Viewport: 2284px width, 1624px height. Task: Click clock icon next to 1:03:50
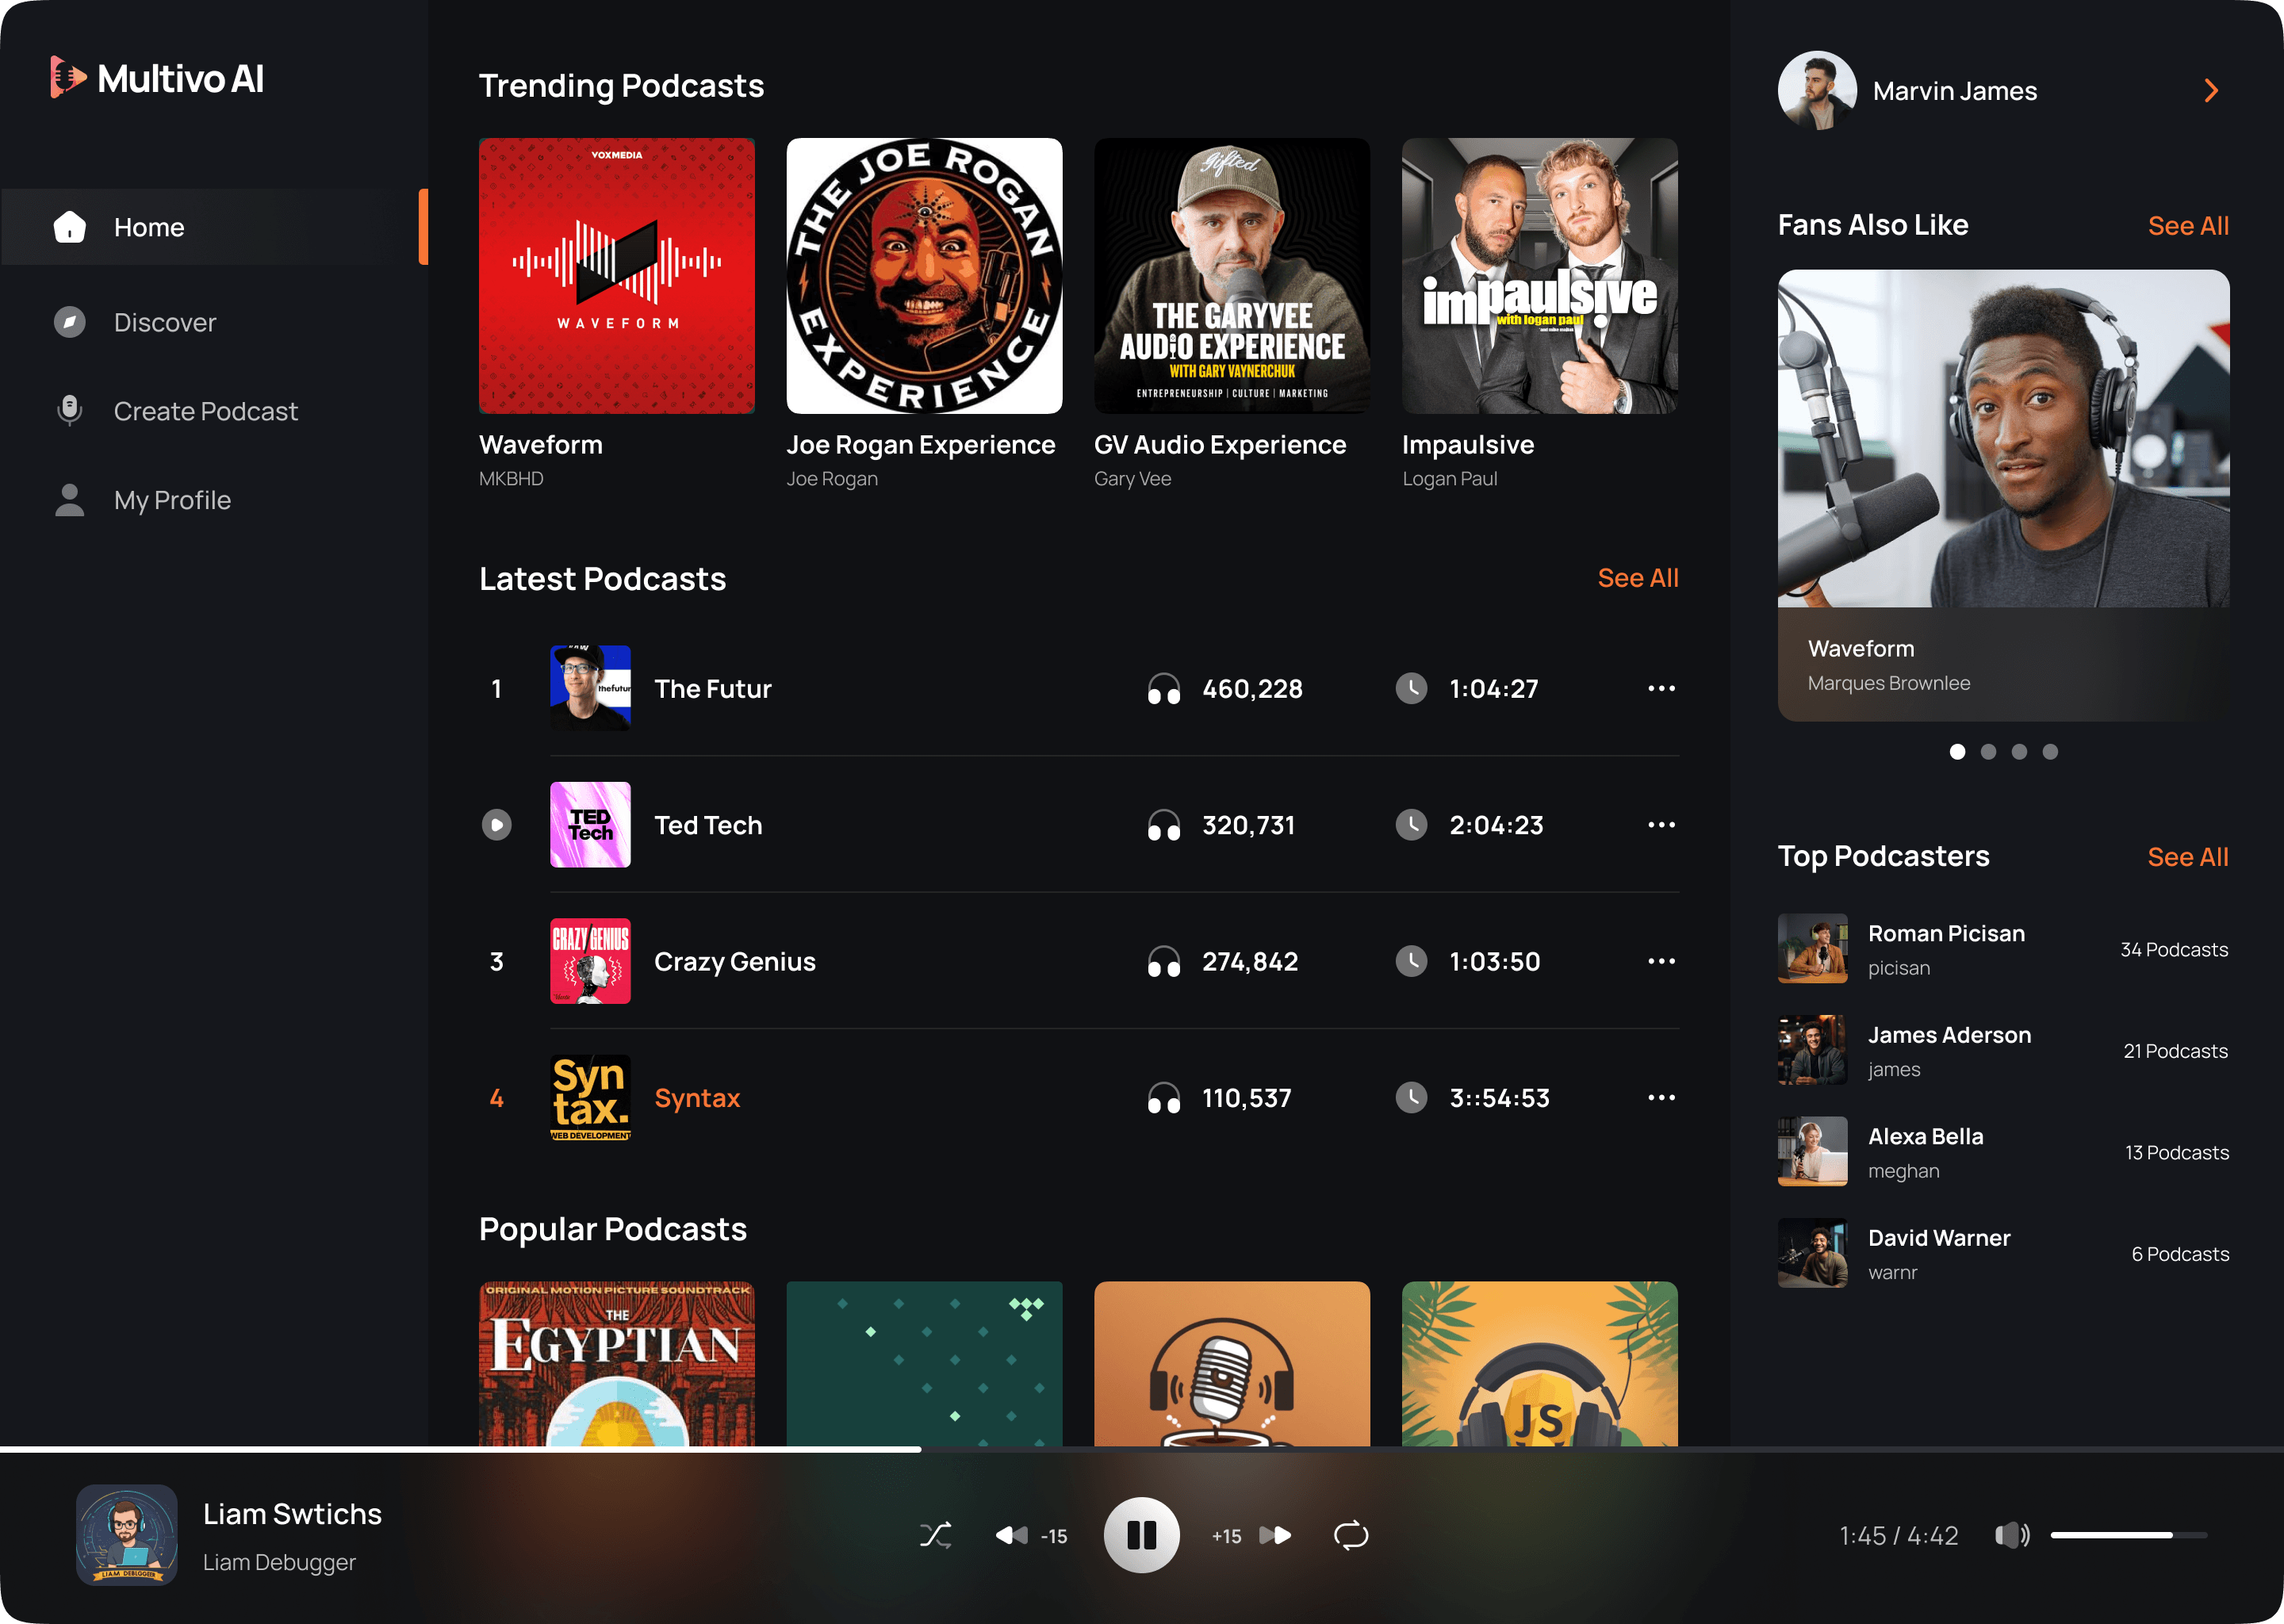tap(1411, 961)
